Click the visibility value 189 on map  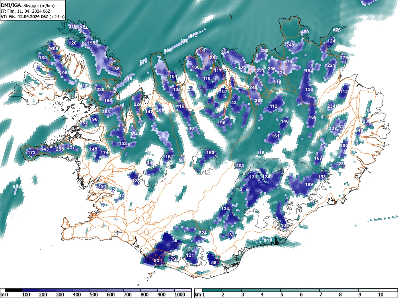(x=309, y=184)
